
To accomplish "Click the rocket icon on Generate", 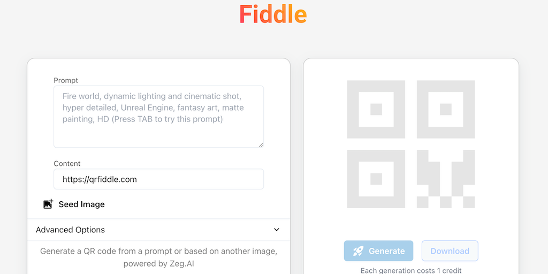I will 359,251.
